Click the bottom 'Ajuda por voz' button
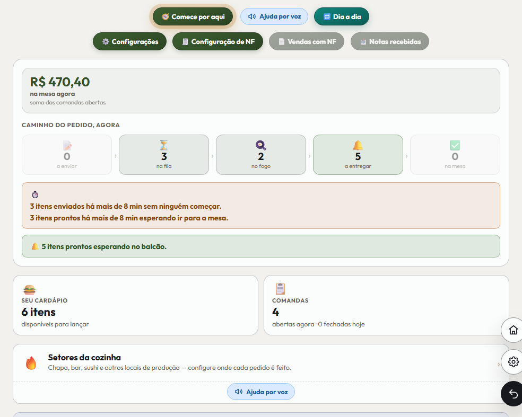This screenshot has height=417, width=522. click(x=261, y=392)
